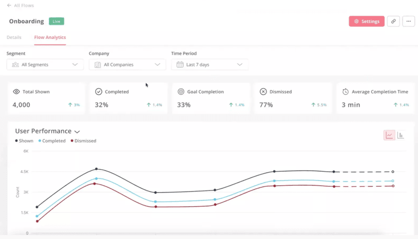Click the Settings button
The image size is (418, 239).
click(366, 21)
